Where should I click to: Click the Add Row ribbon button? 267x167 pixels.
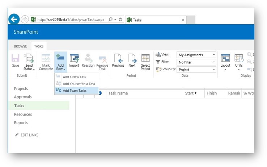click(x=61, y=62)
